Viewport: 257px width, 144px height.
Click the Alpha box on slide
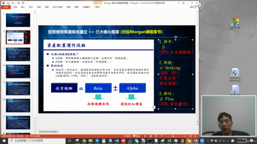(133, 88)
